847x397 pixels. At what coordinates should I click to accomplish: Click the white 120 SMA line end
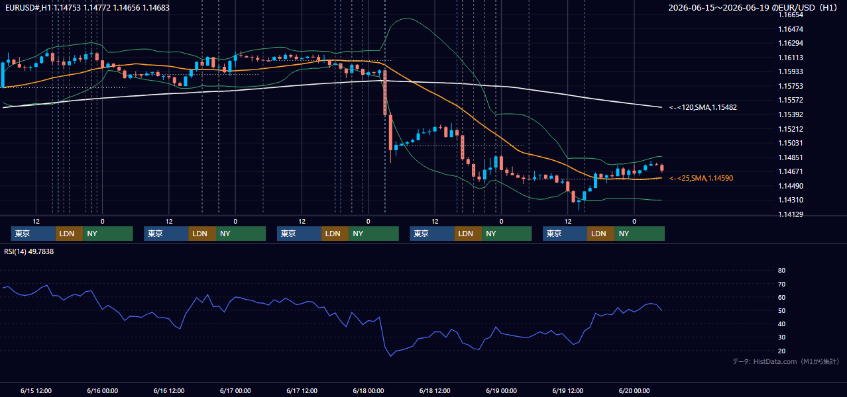661,107
